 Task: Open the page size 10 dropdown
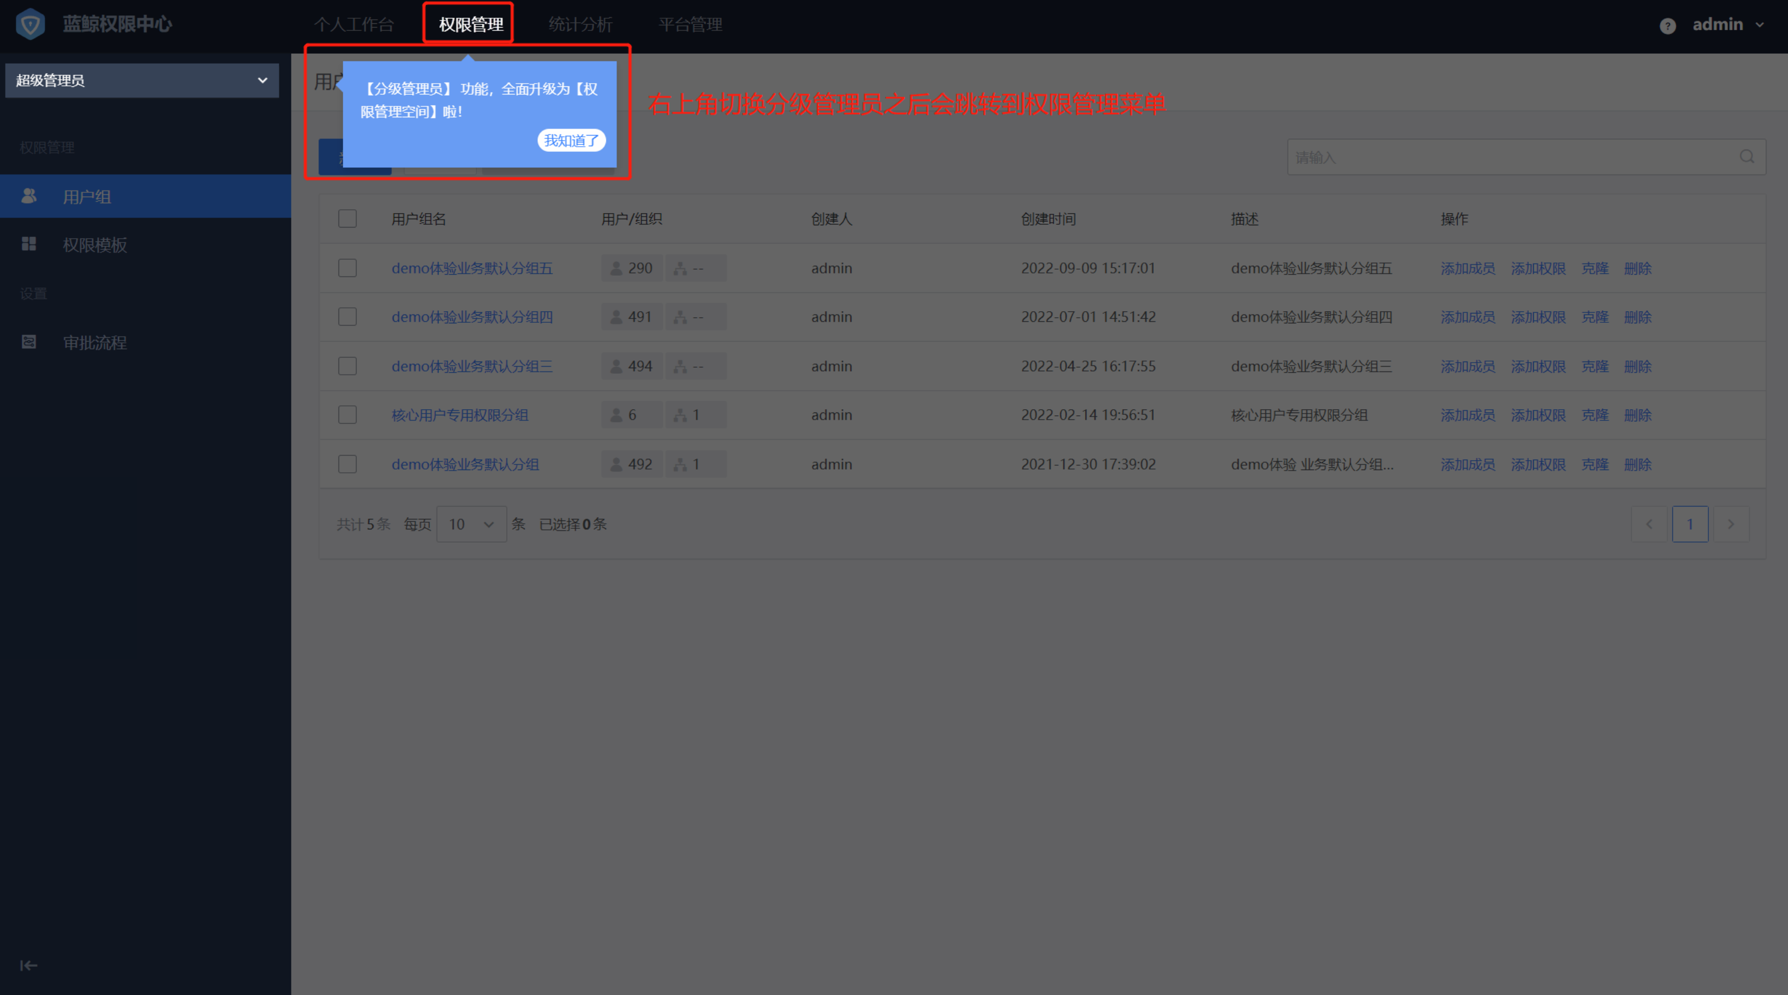[x=471, y=524]
